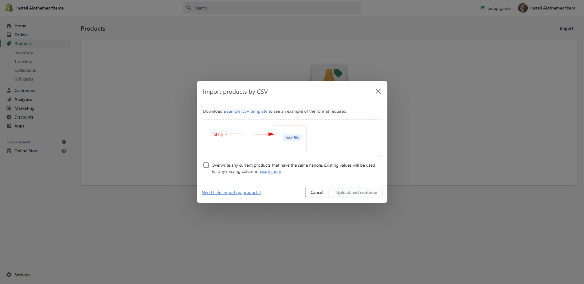Open Collections submenu item

25,70
